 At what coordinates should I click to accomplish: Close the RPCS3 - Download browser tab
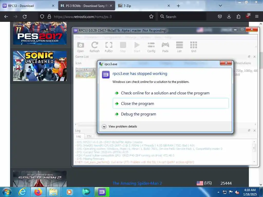[53, 6]
